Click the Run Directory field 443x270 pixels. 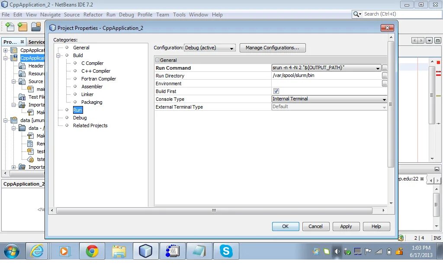tap(326, 76)
